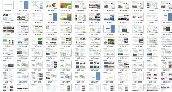
Task: Select the thumbnail of 幻灯片034
Action: pos(138,29)
